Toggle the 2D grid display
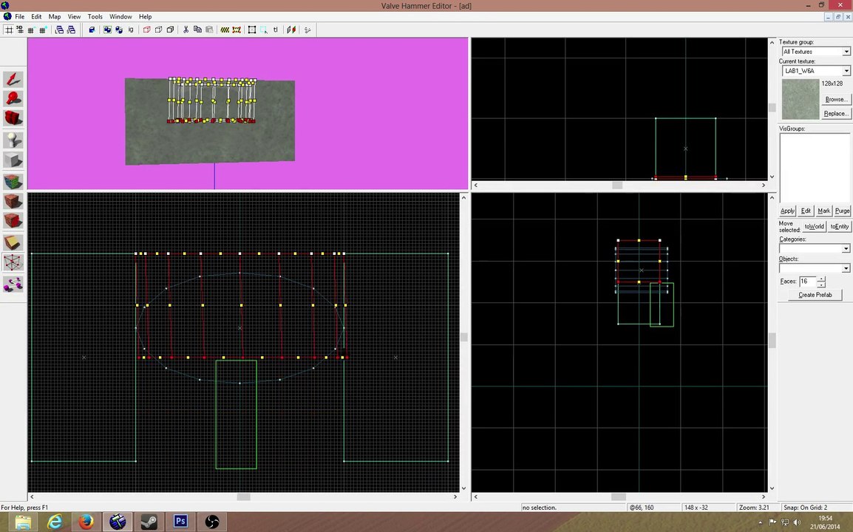 tap(9, 30)
